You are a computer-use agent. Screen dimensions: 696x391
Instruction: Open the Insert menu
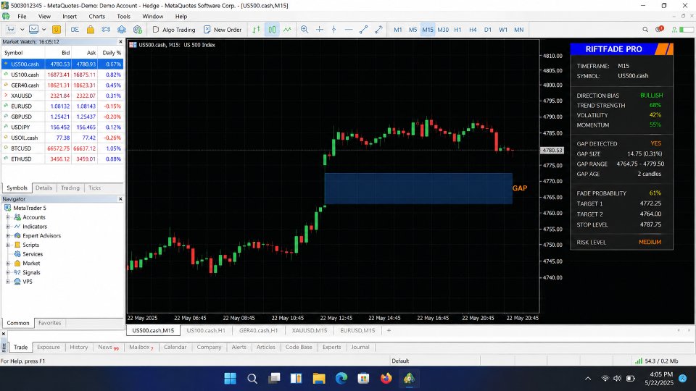point(70,17)
